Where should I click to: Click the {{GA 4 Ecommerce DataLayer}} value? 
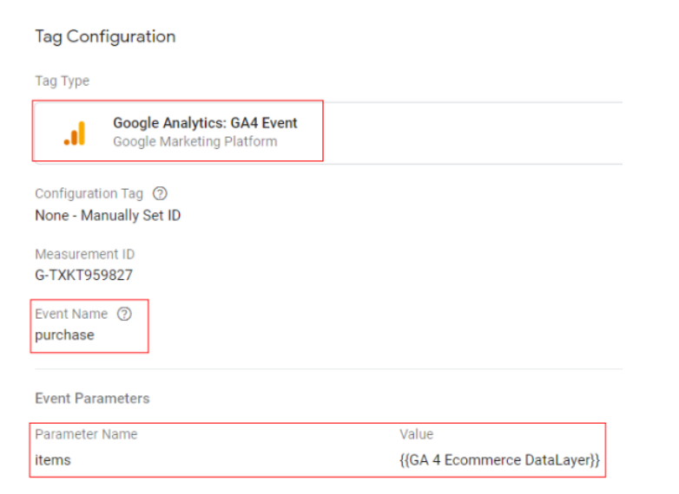[x=499, y=460]
